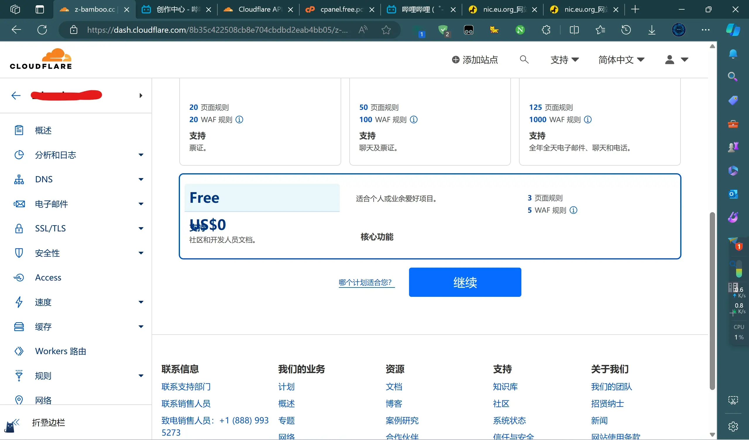This screenshot has width=749, height=440.
Task: Click the address bar URL
Action: pyautogui.click(x=217, y=30)
